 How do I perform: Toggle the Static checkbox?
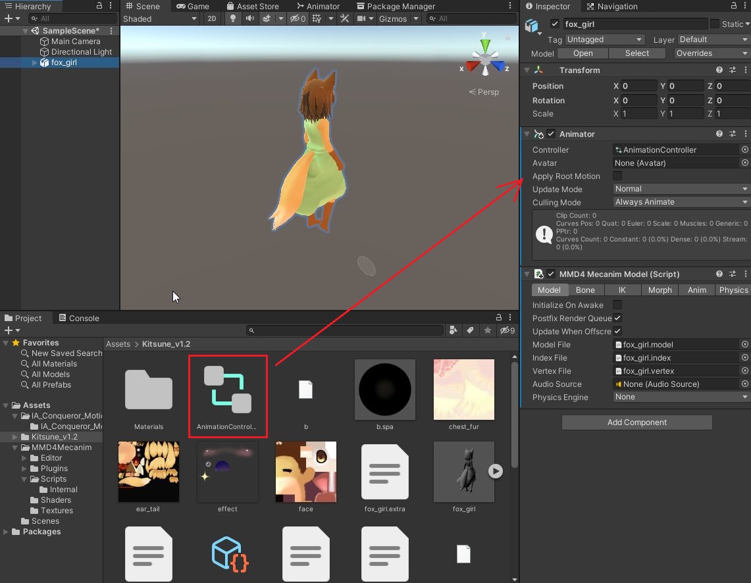click(x=715, y=24)
